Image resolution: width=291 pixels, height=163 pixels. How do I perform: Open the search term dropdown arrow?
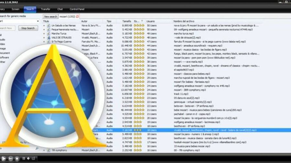38,21
